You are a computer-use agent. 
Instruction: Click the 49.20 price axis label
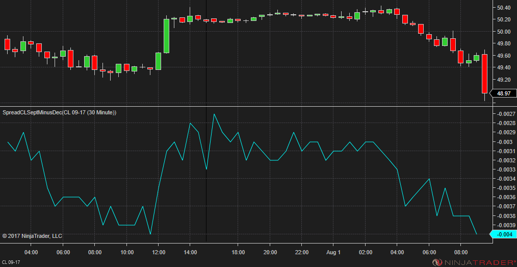tap(503, 80)
